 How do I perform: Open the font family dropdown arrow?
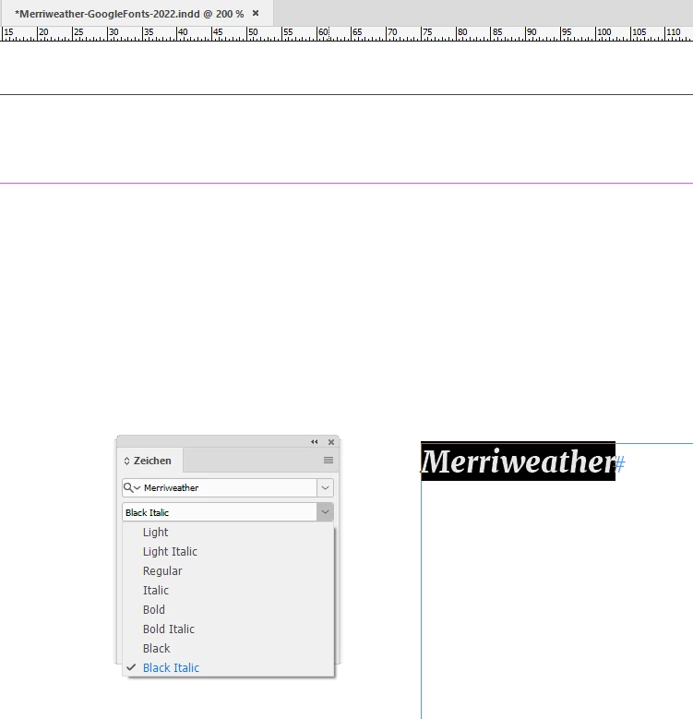click(x=325, y=488)
